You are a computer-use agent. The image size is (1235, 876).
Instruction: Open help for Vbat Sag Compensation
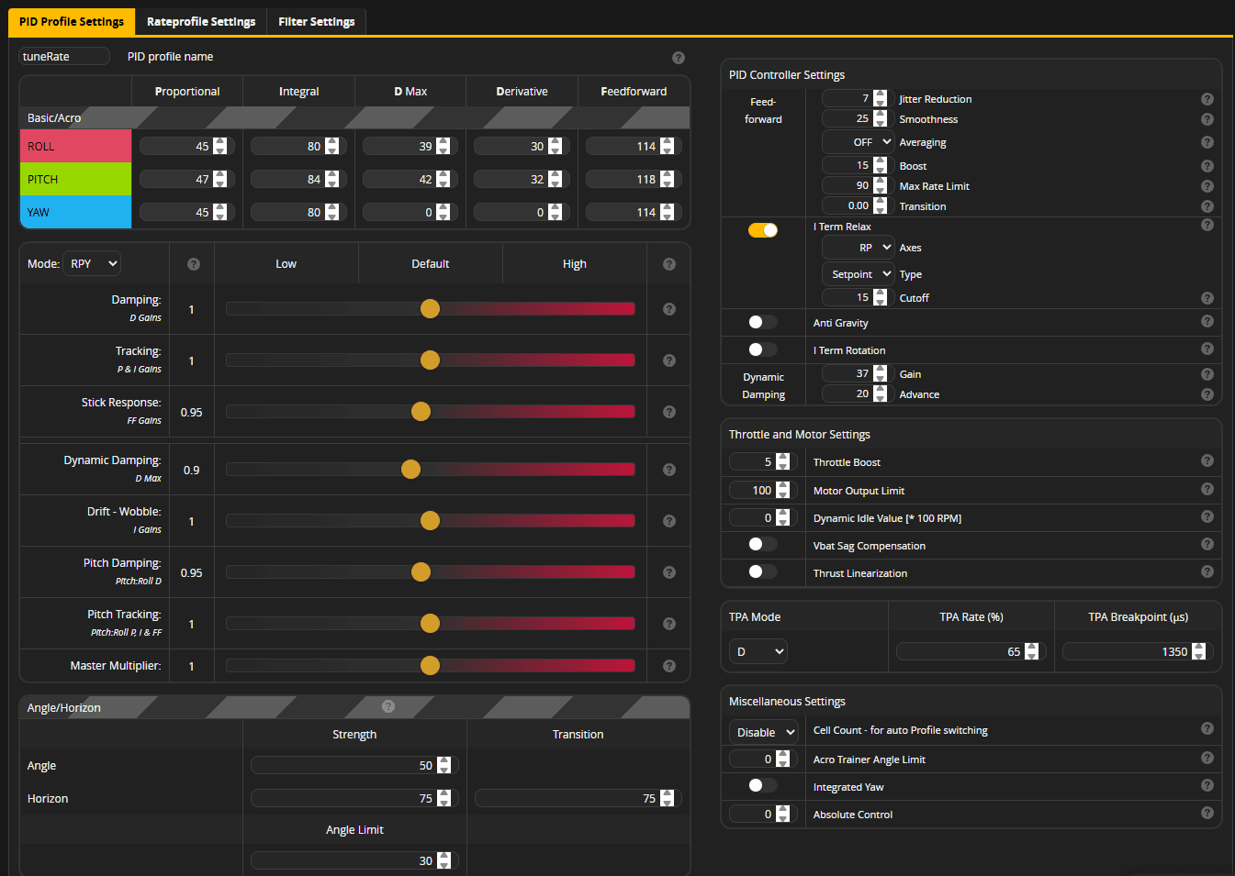click(x=1207, y=544)
